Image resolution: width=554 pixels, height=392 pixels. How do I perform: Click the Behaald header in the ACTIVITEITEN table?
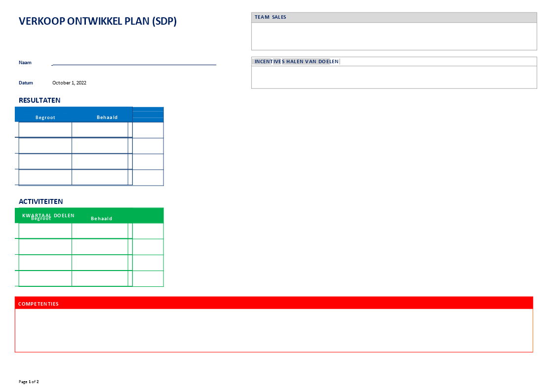101,218
